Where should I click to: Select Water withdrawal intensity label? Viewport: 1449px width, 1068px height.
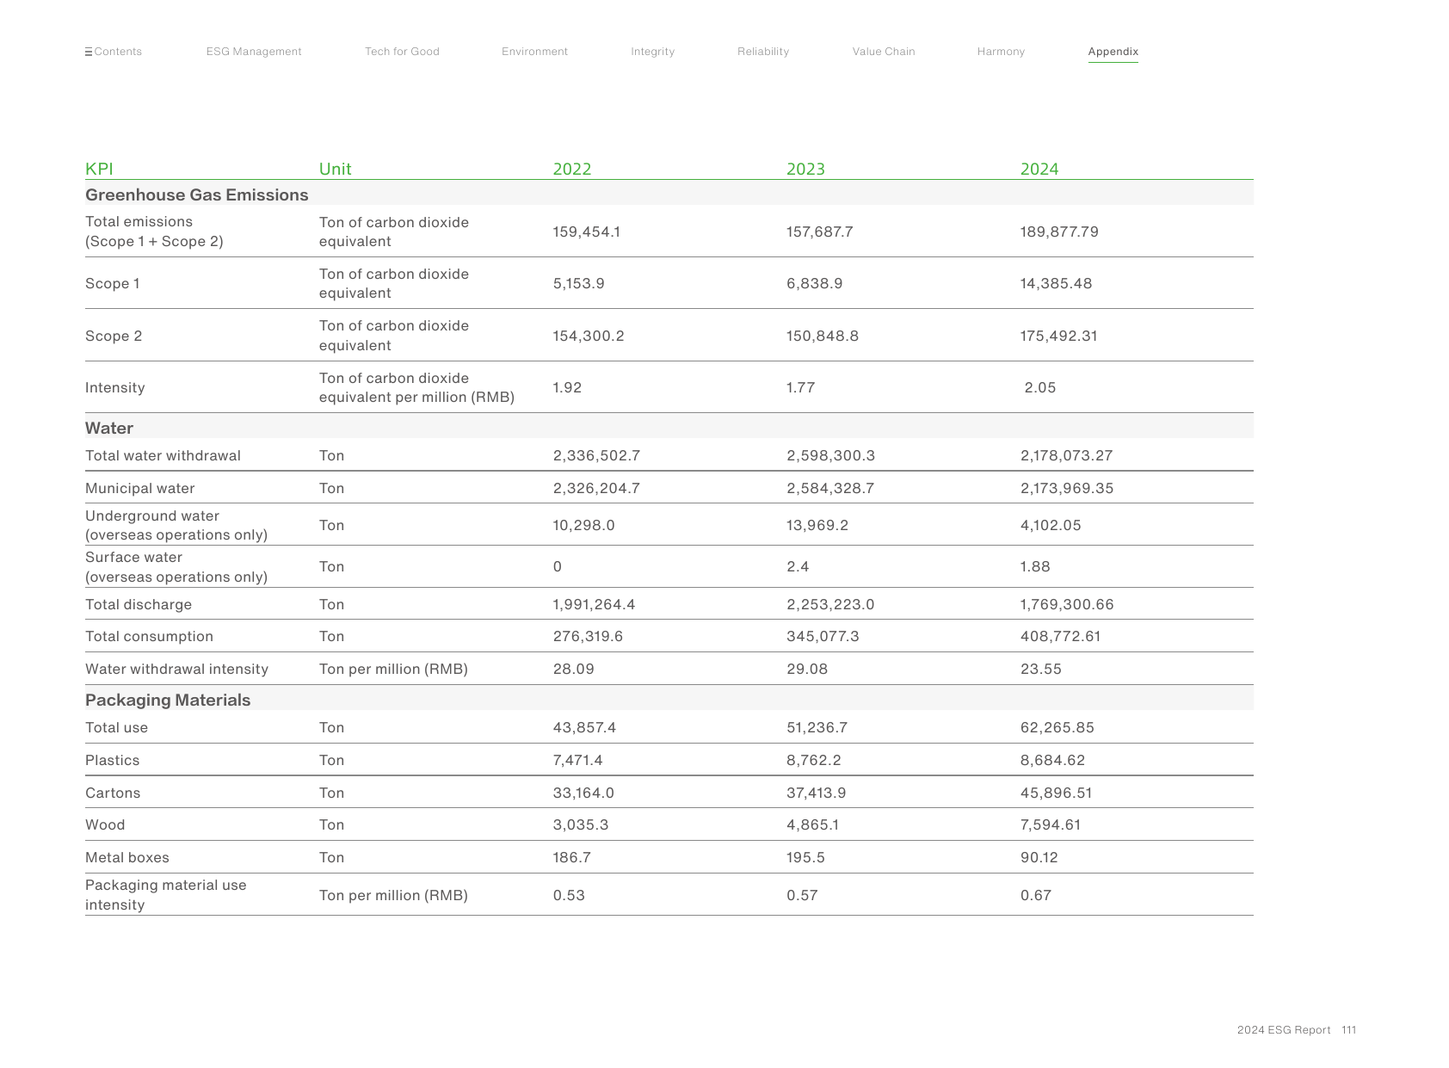pyautogui.click(x=176, y=669)
